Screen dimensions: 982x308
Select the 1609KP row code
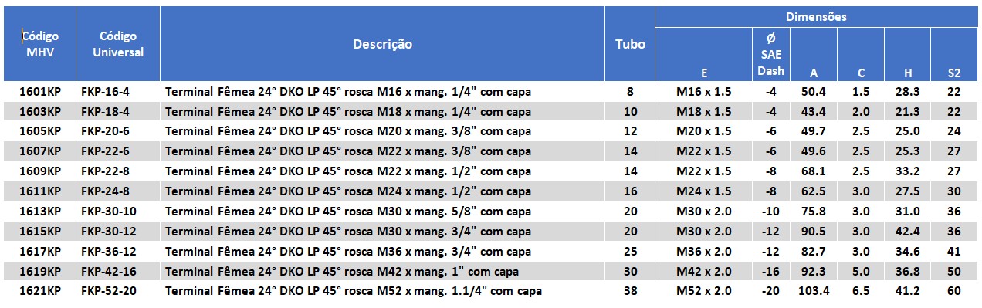(40, 171)
